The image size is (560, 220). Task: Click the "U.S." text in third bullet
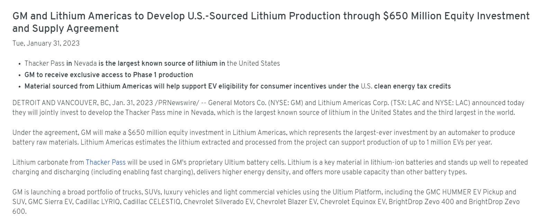pyautogui.click(x=367, y=86)
